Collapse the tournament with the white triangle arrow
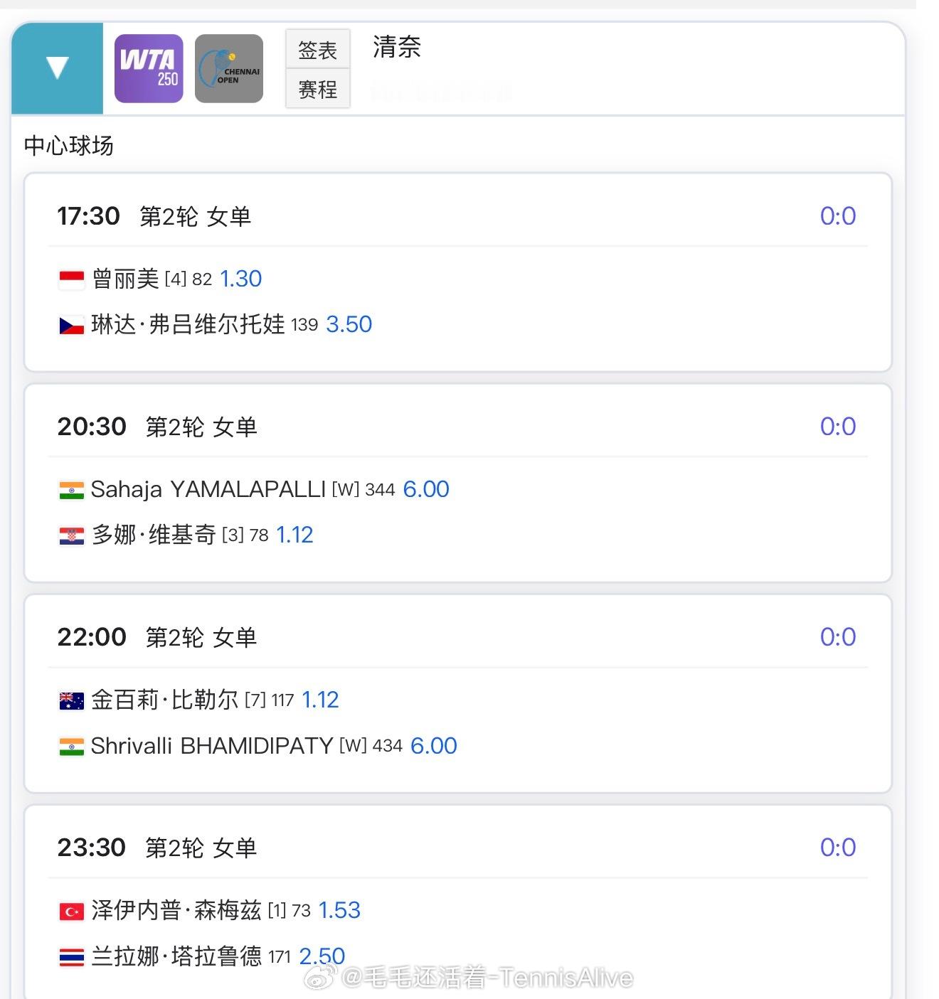Viewport: 939px width, 999px height. [57, 68]
